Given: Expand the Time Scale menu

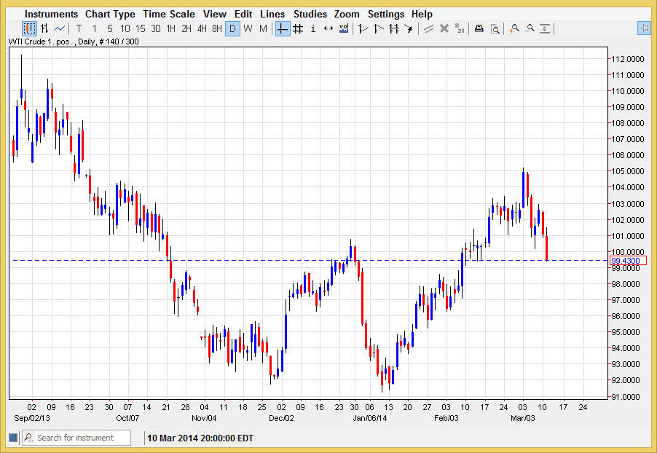Looking at the screenshot, I should (169, 14).
